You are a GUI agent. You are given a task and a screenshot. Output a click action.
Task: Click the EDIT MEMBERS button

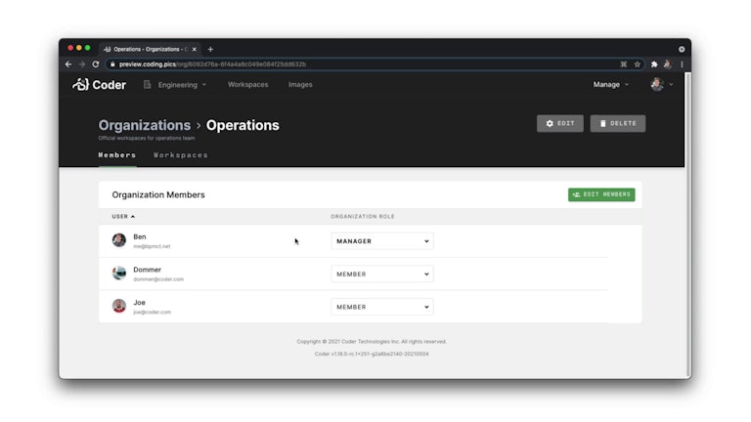point(601,194)
